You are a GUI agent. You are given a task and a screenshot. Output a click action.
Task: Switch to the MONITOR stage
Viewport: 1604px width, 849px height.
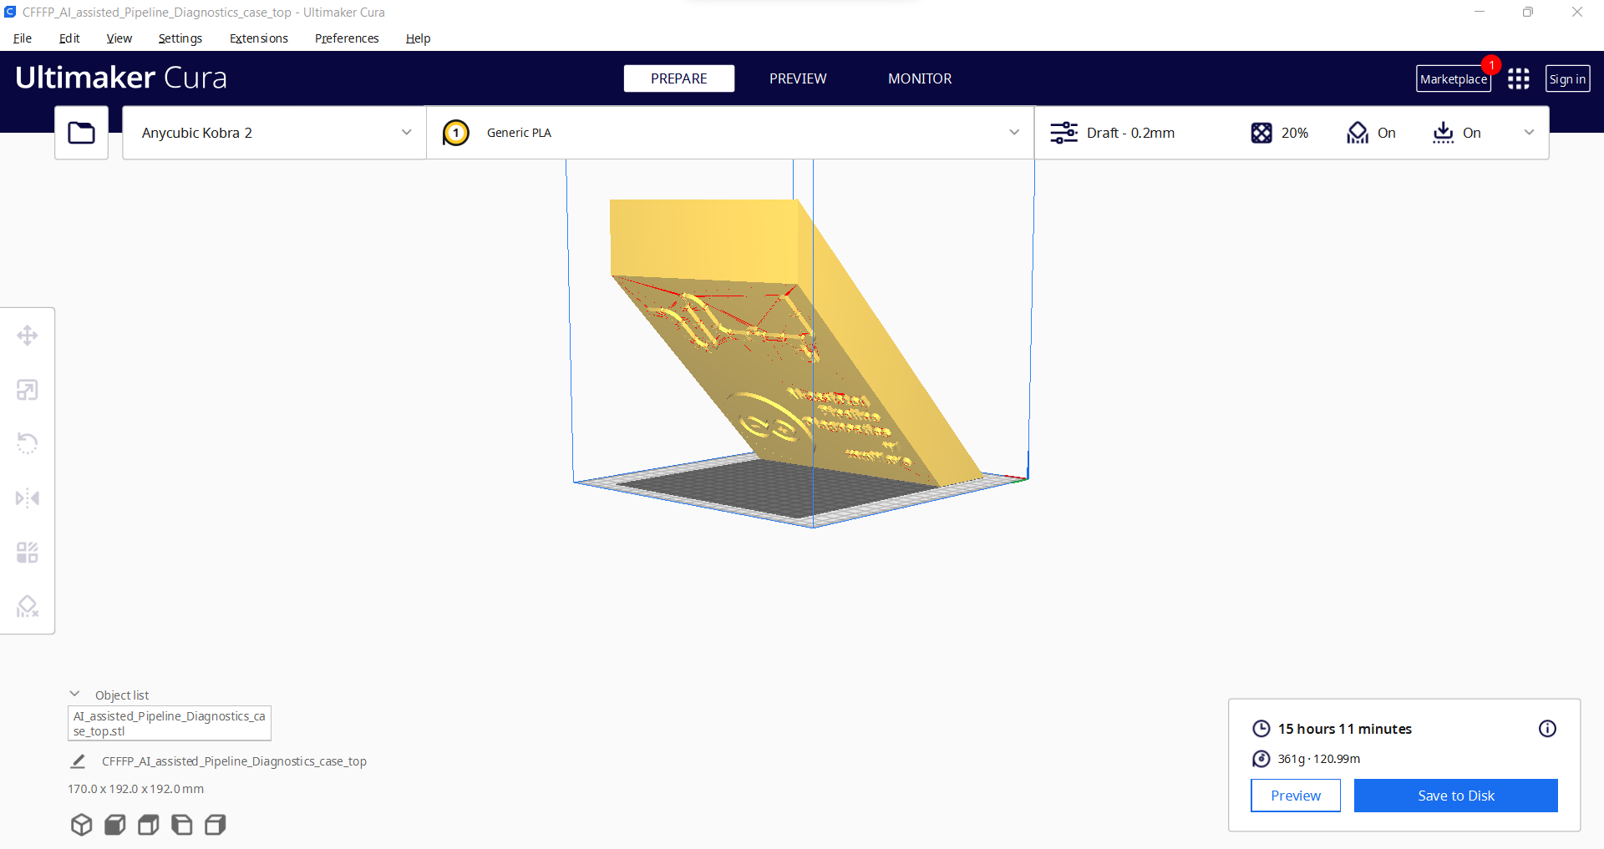[x=920, y=78]
